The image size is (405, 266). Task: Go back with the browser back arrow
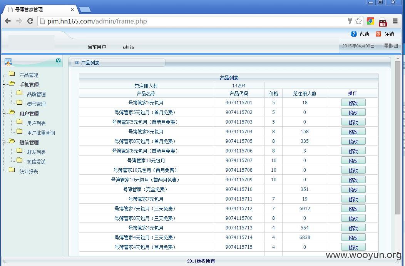[x=8, y=21]
